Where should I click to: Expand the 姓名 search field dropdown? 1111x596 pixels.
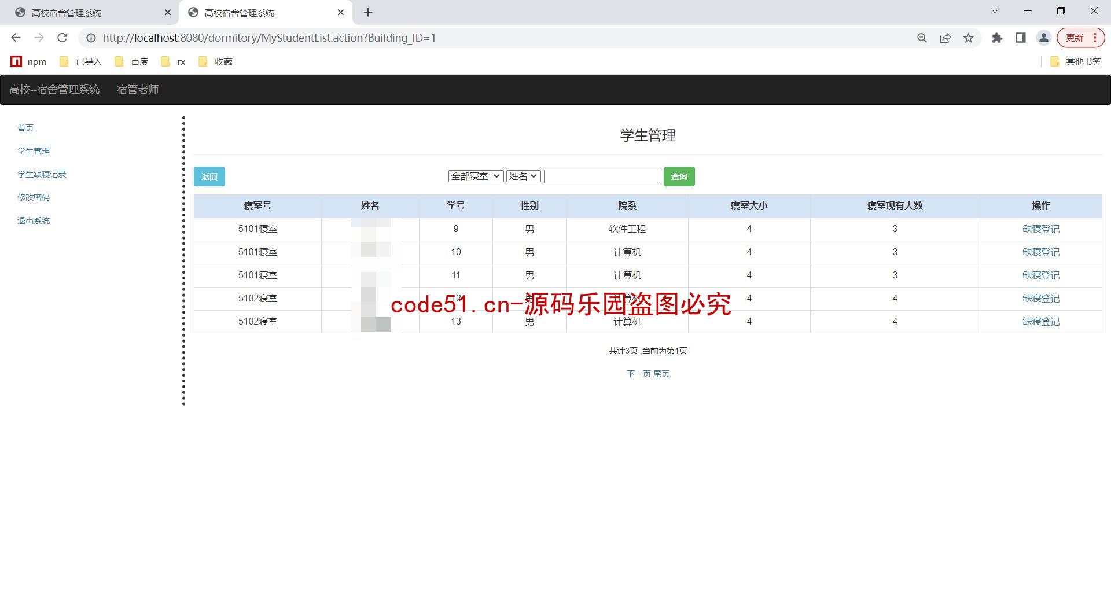[x=524, y=176]
